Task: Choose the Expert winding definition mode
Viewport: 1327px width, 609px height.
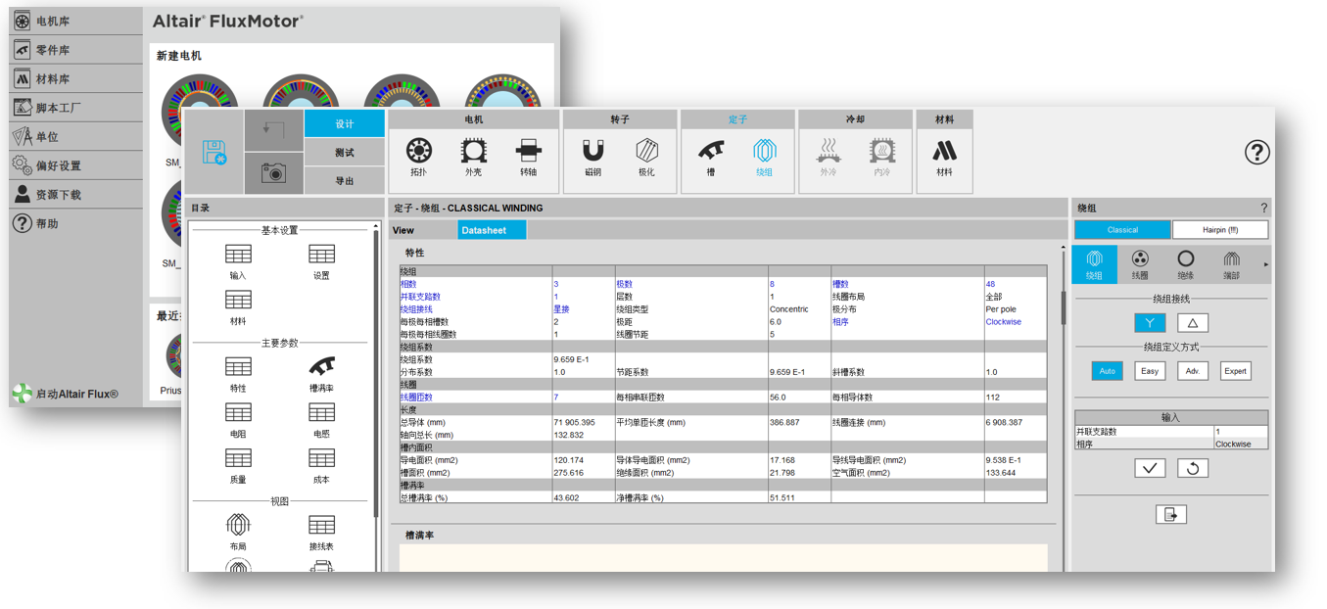Action: pyautogui.click(x=1235, y=371)
